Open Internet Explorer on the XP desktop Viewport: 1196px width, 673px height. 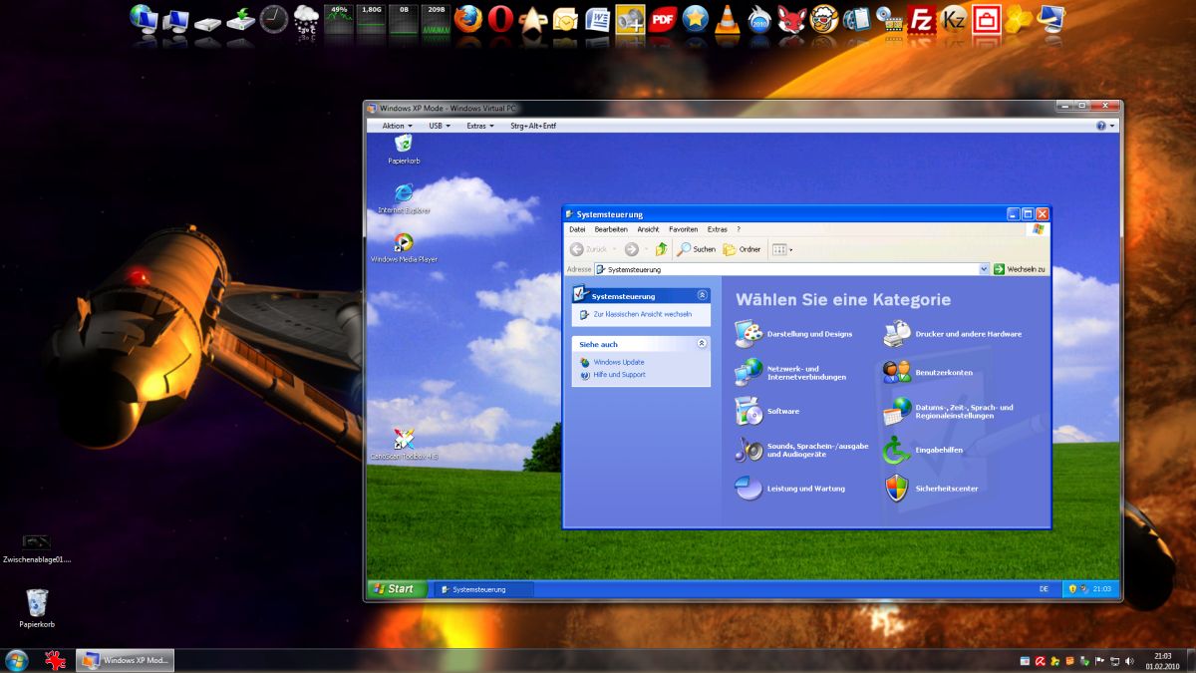[x=404, y=197]
